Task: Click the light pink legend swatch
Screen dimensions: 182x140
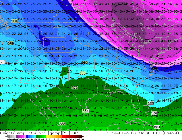Action: click(25, 136)
